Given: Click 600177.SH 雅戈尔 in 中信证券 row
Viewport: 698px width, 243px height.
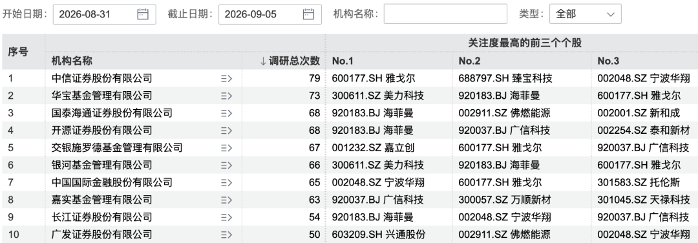Looking at the screenshot, I should click(x=374, y=79).
